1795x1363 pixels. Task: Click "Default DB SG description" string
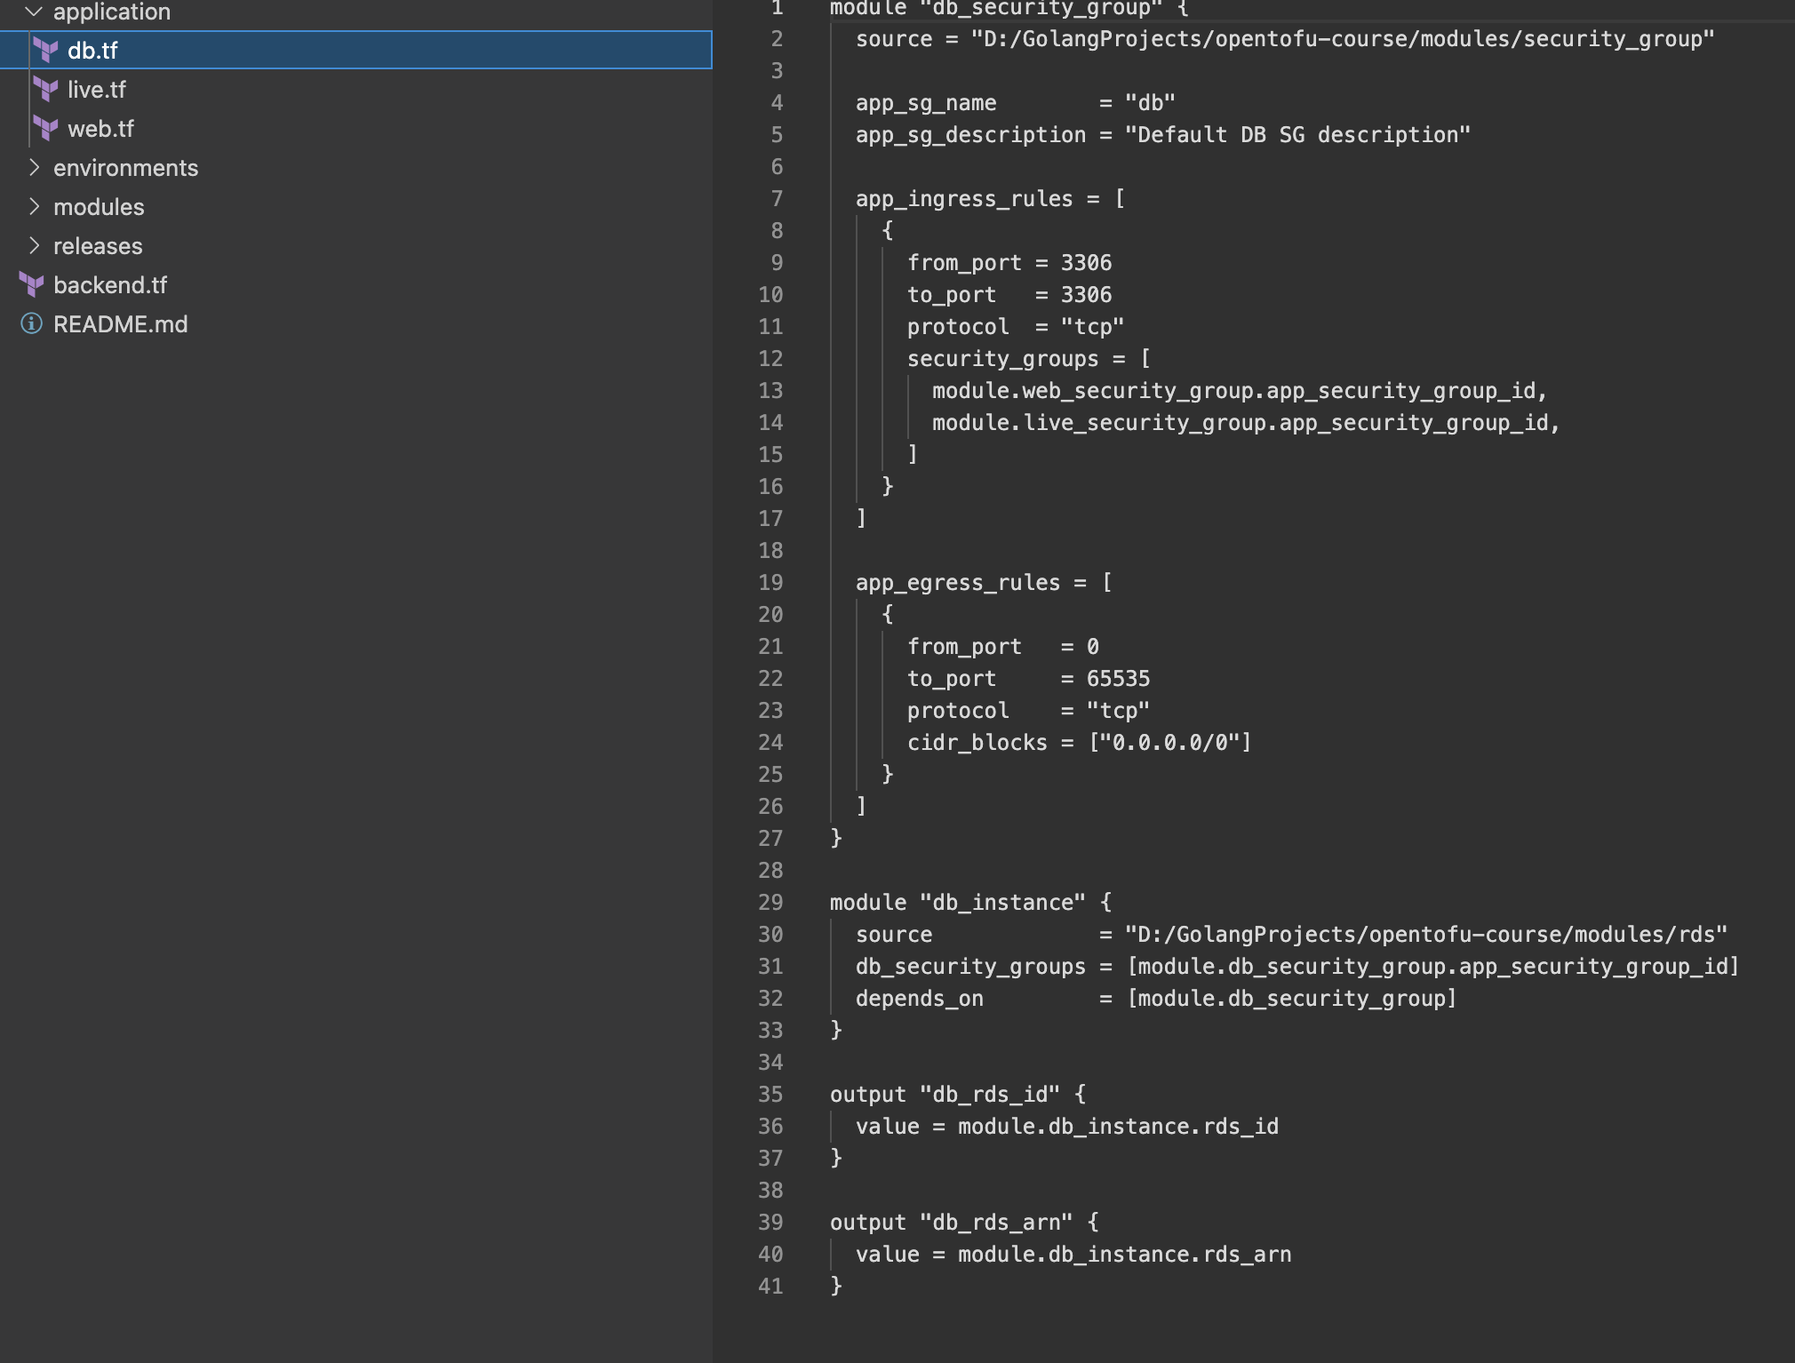pos(1297,135)
